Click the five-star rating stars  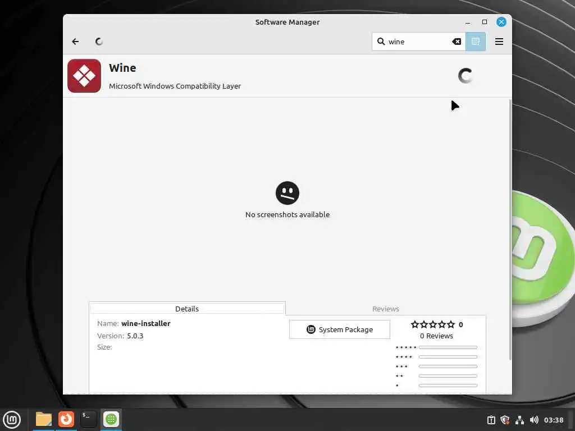click(x=433, y=324)
